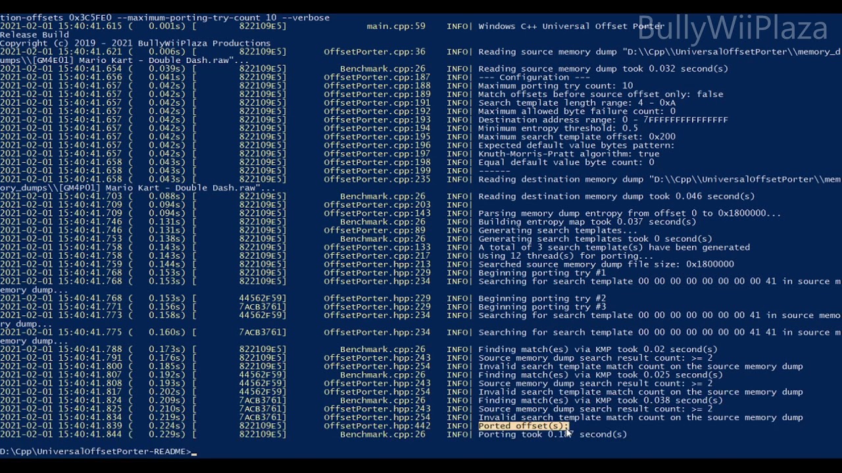
Task: Select the timestamp 15:40:41.615
Action: pyautogui.click(x=90, y=26)
